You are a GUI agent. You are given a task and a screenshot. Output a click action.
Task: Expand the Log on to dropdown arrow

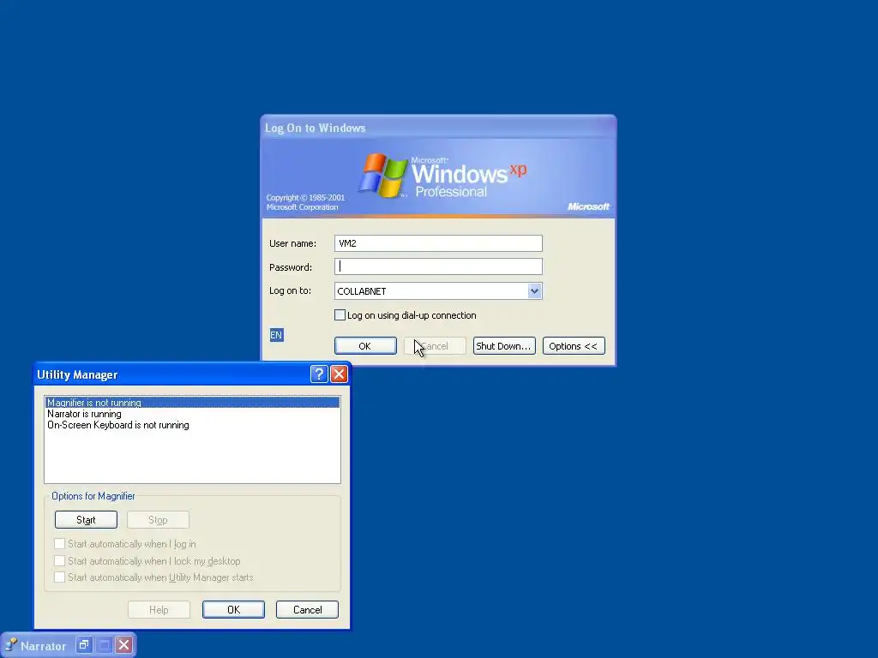pos(534,291)
